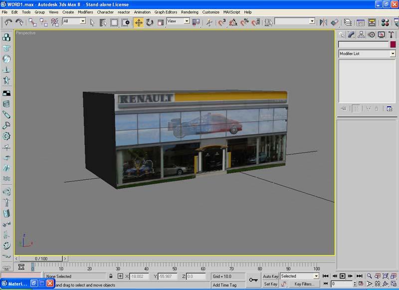Viewport: 399px width, 290px height.
Task: Click the X coordinate field
Action: tap(140, 276)
